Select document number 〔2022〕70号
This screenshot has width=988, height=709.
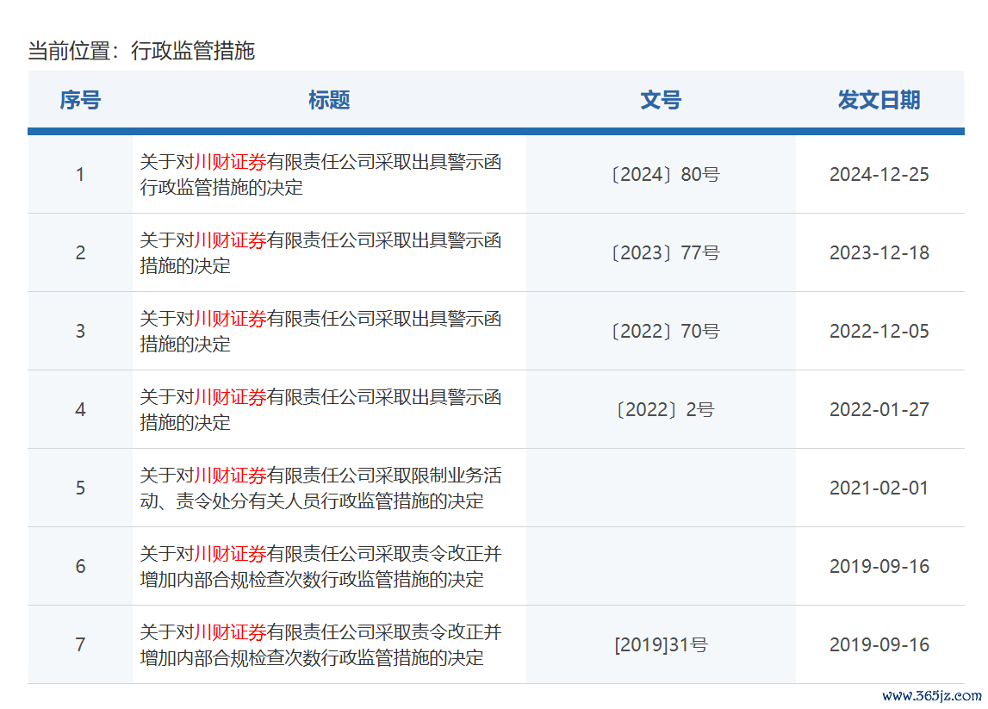click(665, 331)
